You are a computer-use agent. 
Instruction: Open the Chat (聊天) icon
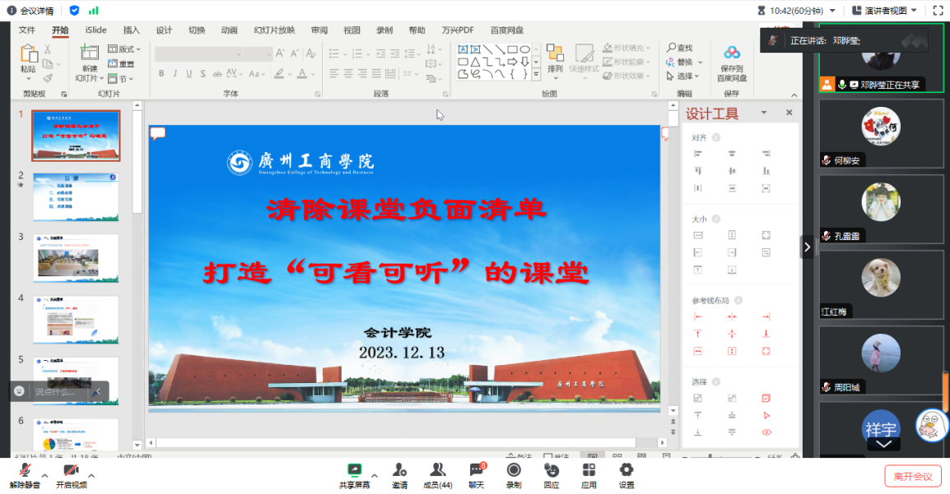[x=476, y=470]
